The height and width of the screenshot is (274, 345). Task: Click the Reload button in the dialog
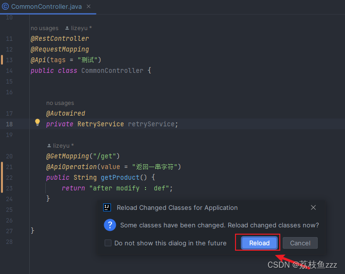[x=259, y=243]
